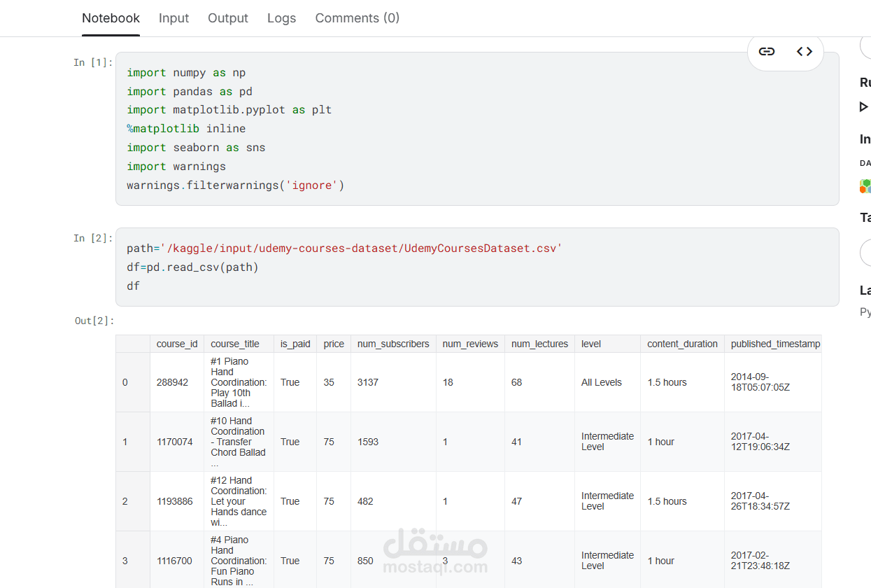This screenshot has width=871, height=588.
Task: Copy cell link via chain icon
Action: pyautogui.click(x=767, y=51)
